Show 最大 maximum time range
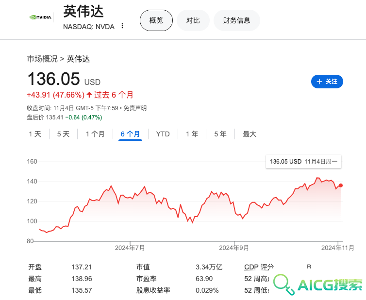Image resolution: width=366 pixels, height=300 pixels. (x=250, y=134)
